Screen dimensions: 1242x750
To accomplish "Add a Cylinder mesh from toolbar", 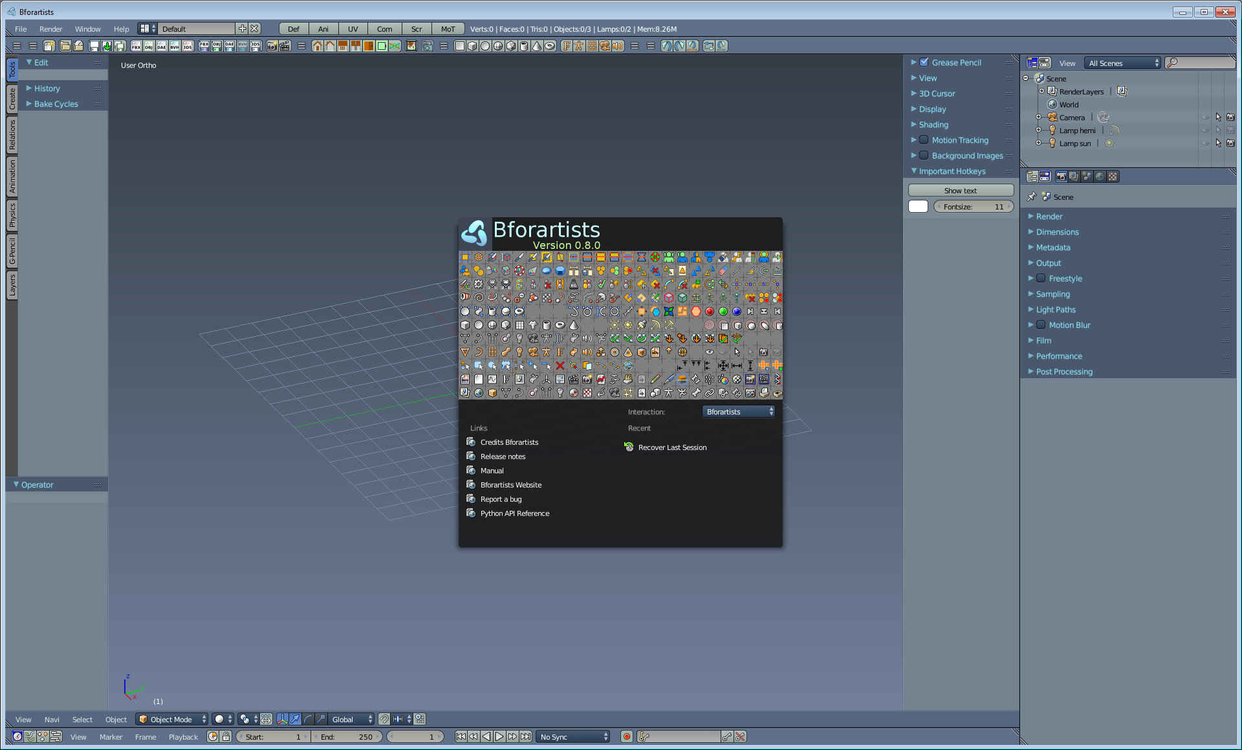I will tap(524, 46).
